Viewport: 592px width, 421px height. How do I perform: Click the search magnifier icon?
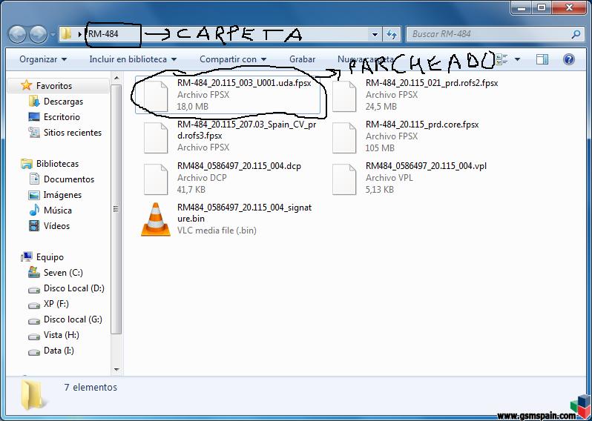pos(576,34)
